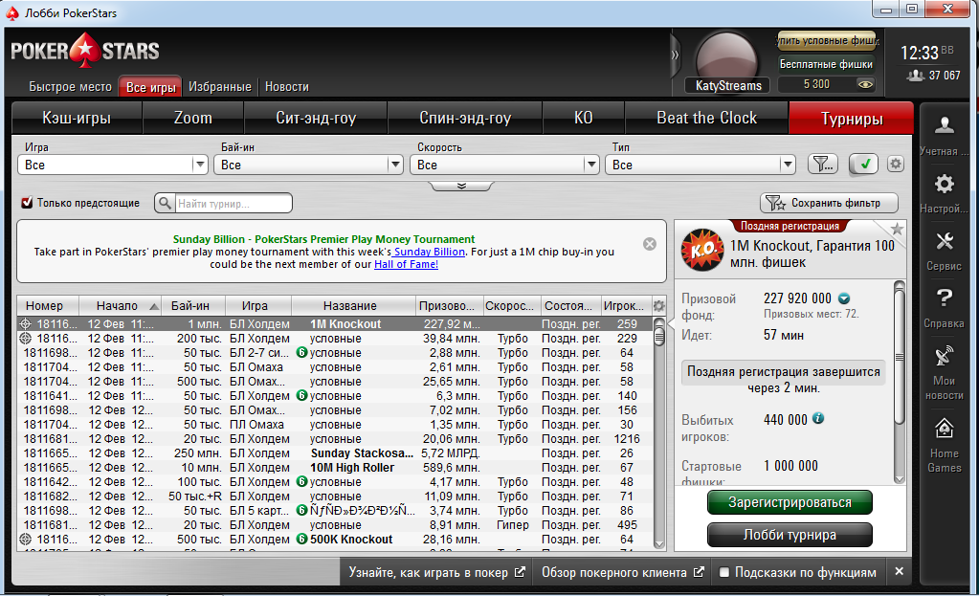Image resolution: width=979 pixels, height=596 pixels.
Task: Open Лобби турнира button
Action: click(790, 535)
